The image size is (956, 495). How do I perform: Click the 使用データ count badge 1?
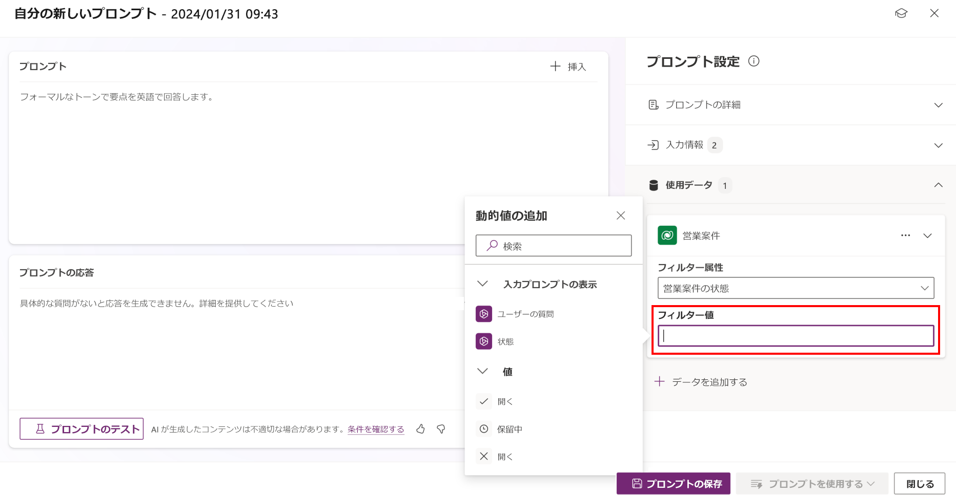[725, 185]
